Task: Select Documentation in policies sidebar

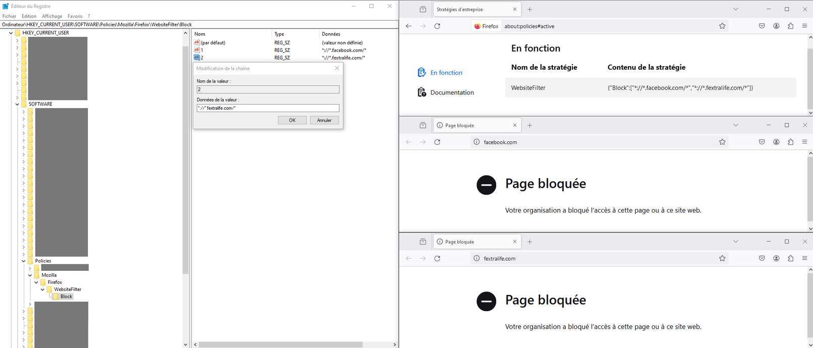Action: (452, 92)
